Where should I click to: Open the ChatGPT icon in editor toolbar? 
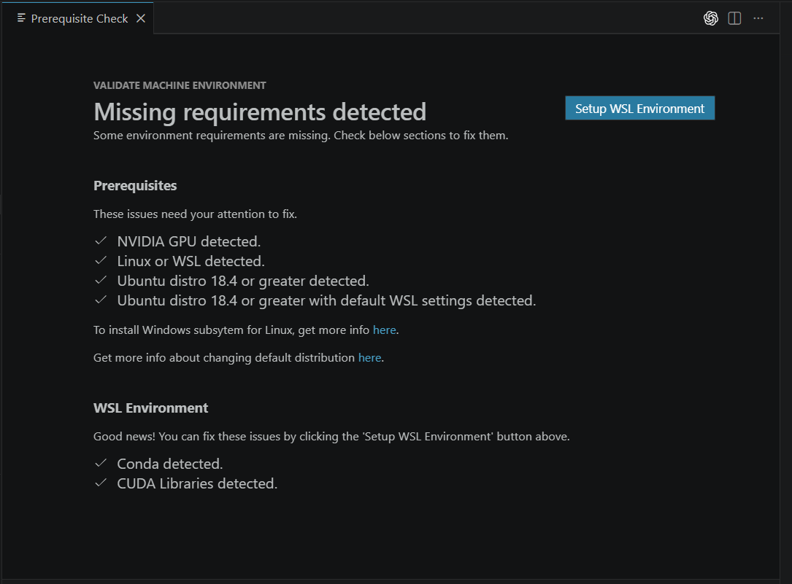pos(711,19)
